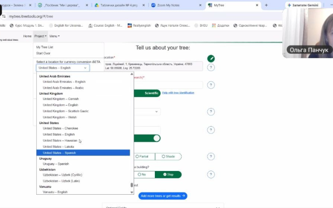Open help icon beside the condition dropdown
This screenshot has width=333, height=208.
(x=211, y=111)
